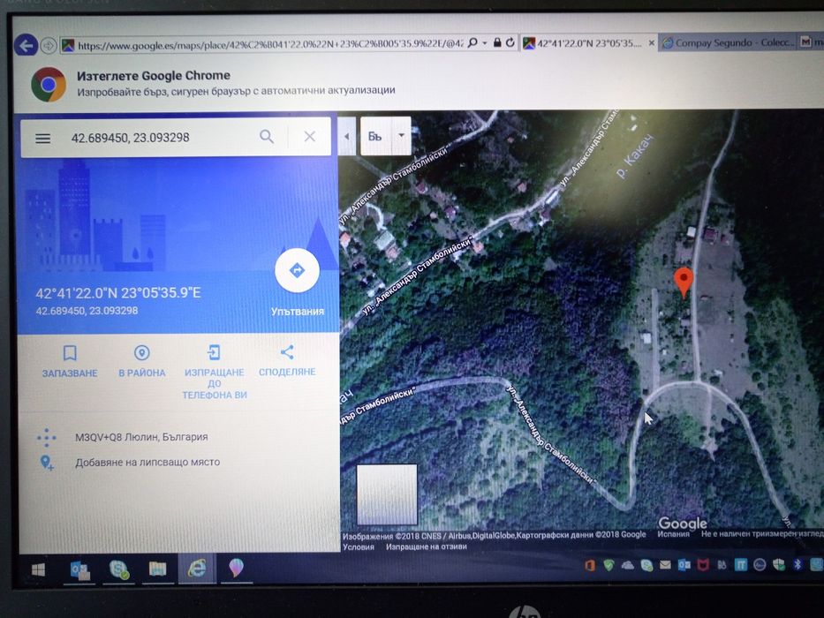The image size is (824, 618).
Task: Open the input tools dropdown arrow
Action: (402, 136)
